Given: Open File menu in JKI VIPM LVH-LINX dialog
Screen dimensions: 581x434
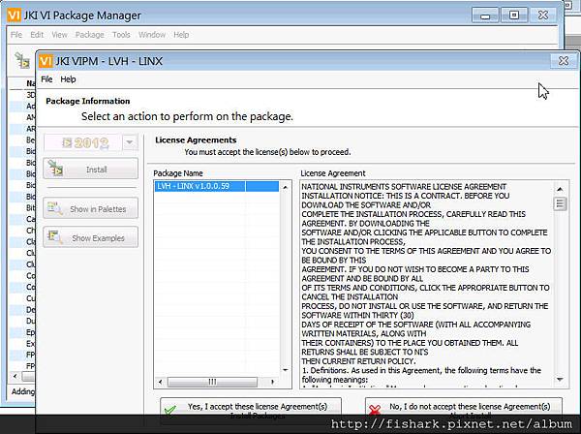Looking at the screenshot, I should pos(46,79).
